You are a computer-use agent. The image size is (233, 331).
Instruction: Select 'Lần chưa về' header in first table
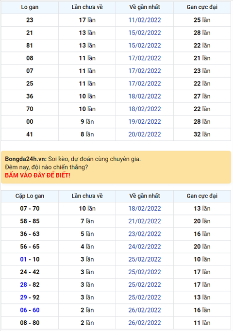pos(87,7)
